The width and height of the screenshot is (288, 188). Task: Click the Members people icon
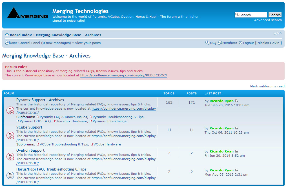click(220, 43)
